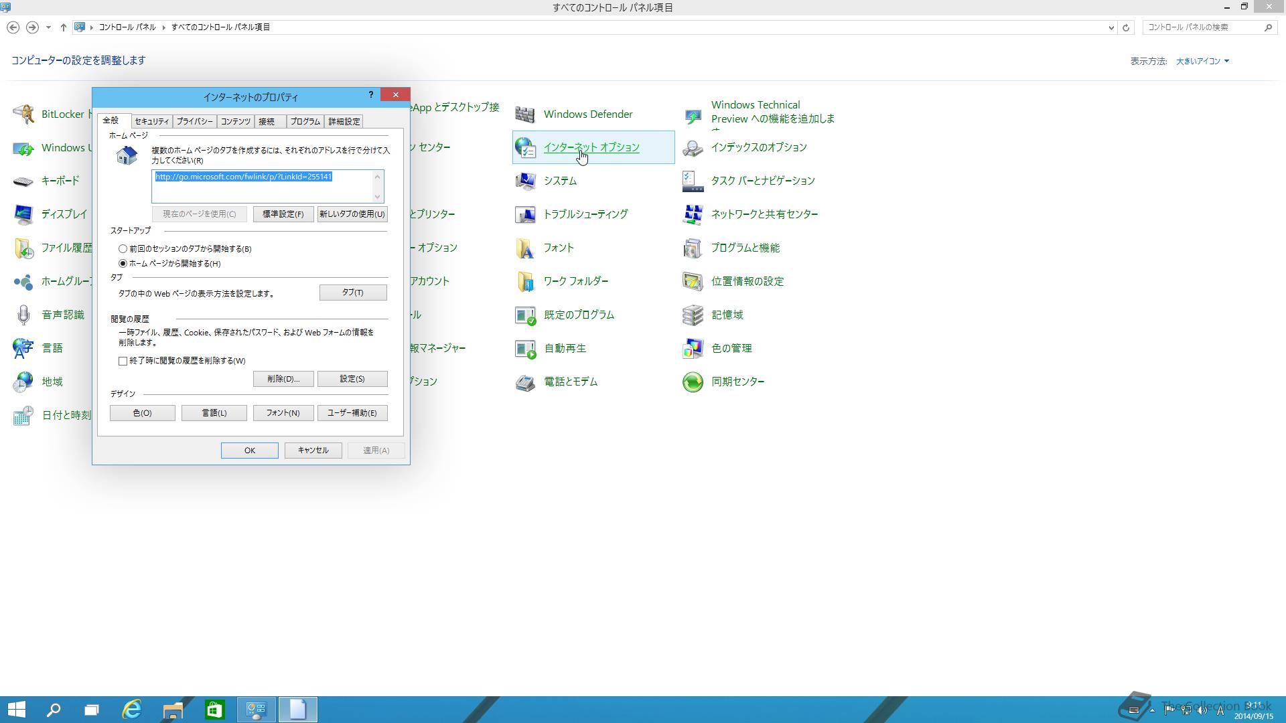
Task: Focus the control panel search field
Action: 1203,27
